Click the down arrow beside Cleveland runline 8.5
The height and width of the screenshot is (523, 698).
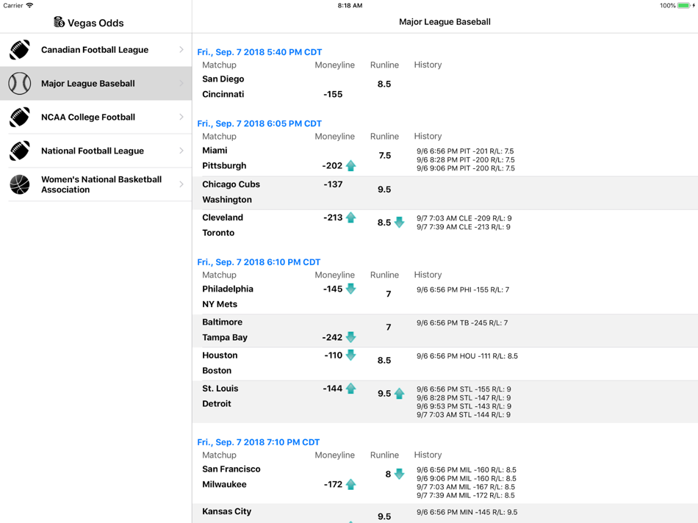[x=399, y=223]
